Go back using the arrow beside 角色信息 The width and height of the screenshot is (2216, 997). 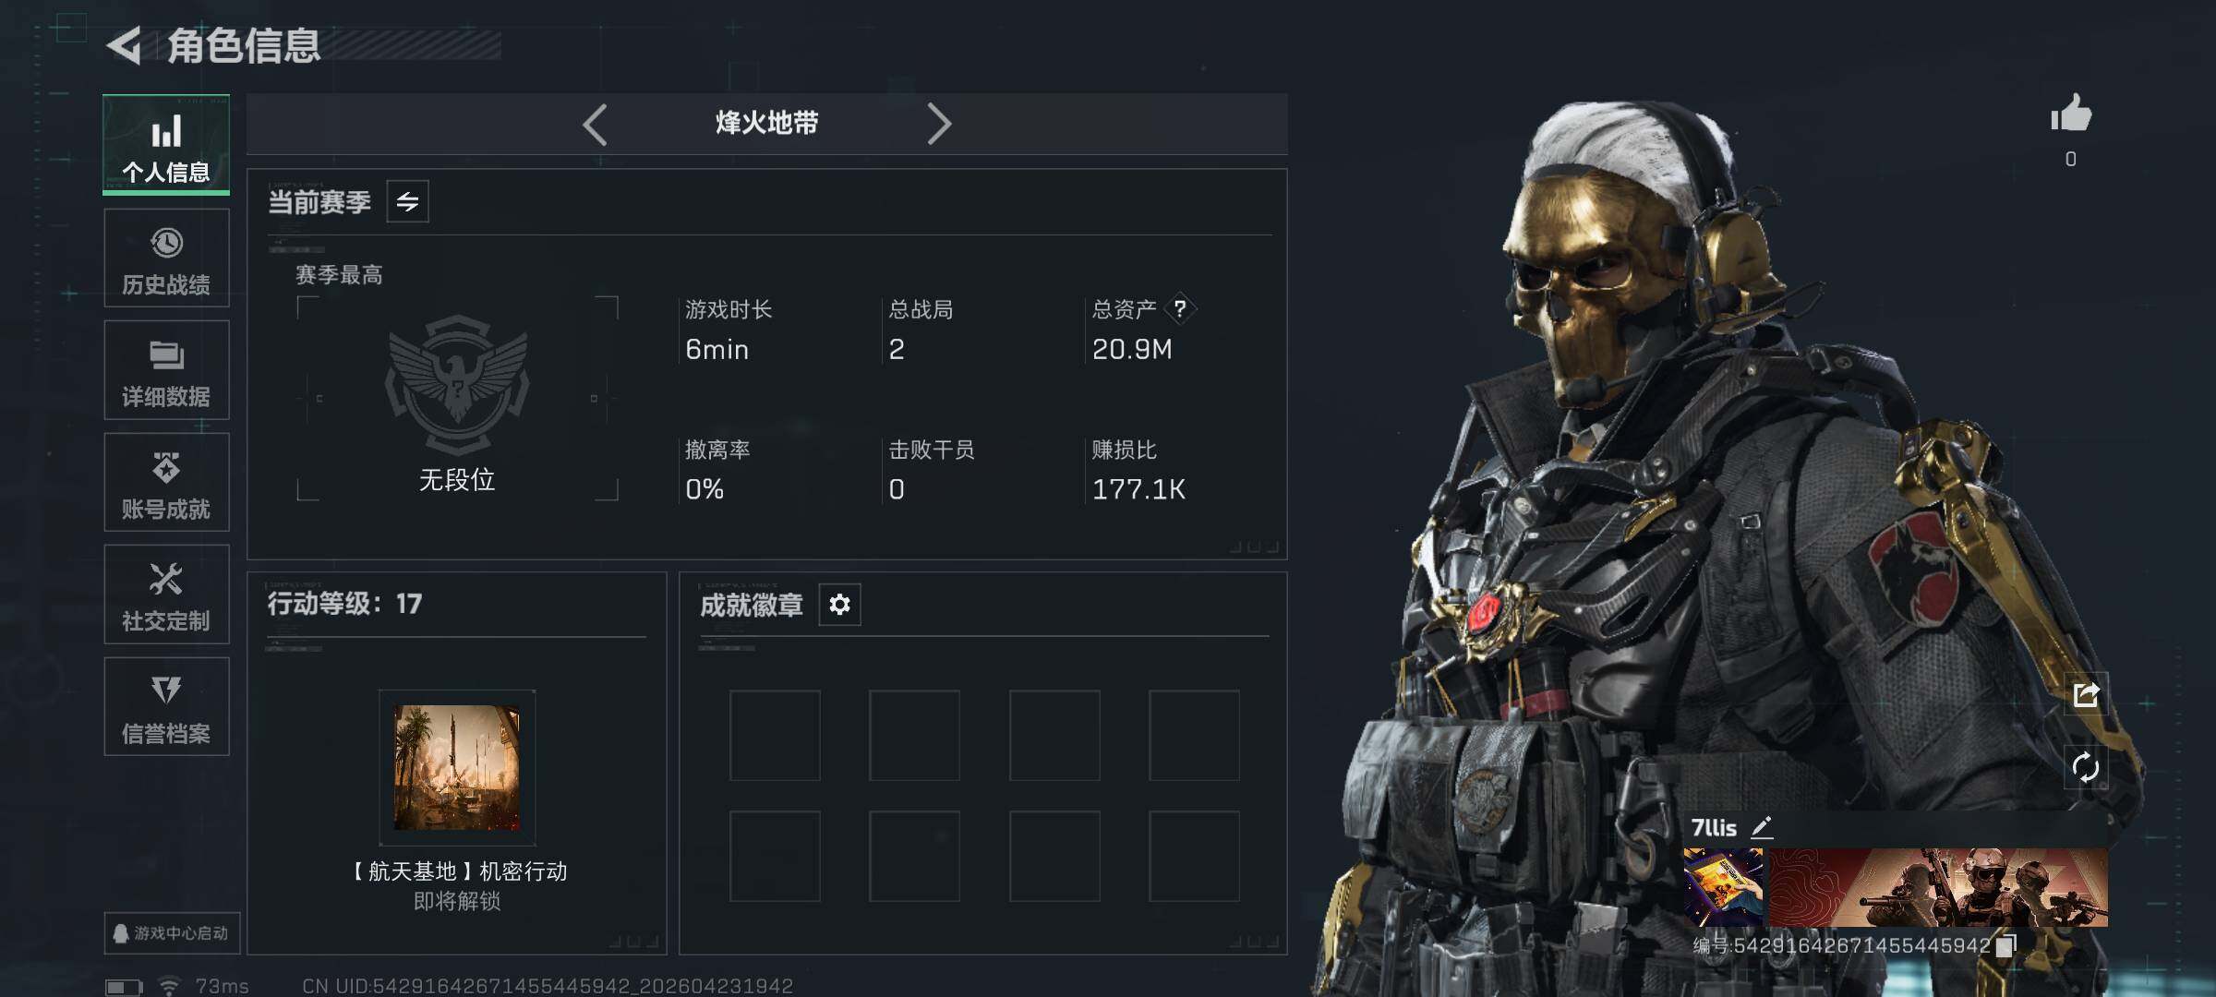coord(124,45)
